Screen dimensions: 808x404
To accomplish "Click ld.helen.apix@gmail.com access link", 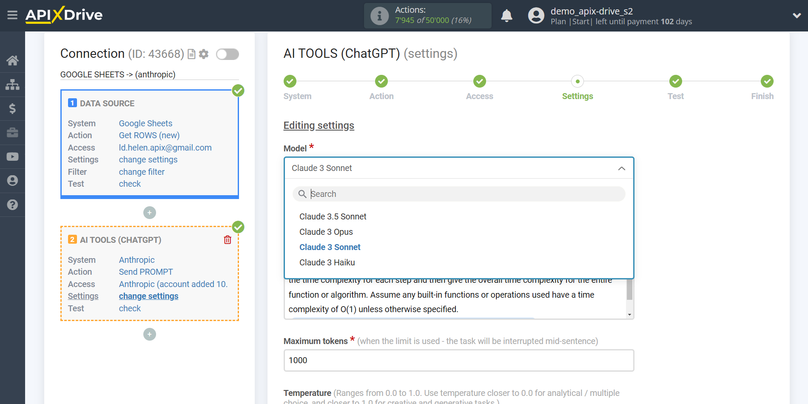I will [x=165, y=148].
